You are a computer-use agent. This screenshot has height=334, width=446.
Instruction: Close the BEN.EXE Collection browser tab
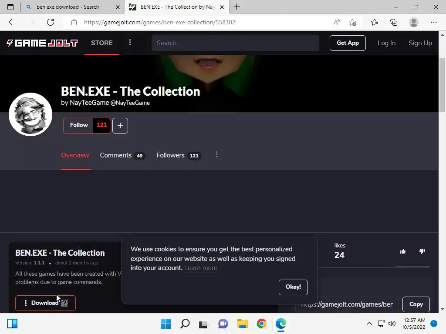click(222, 7)
